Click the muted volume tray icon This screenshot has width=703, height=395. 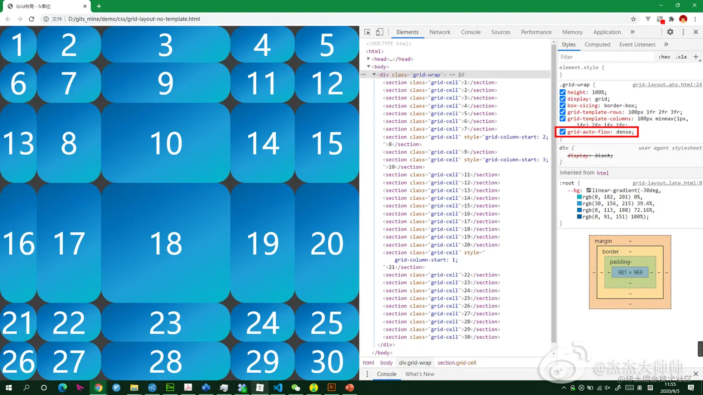pos(607,388)
